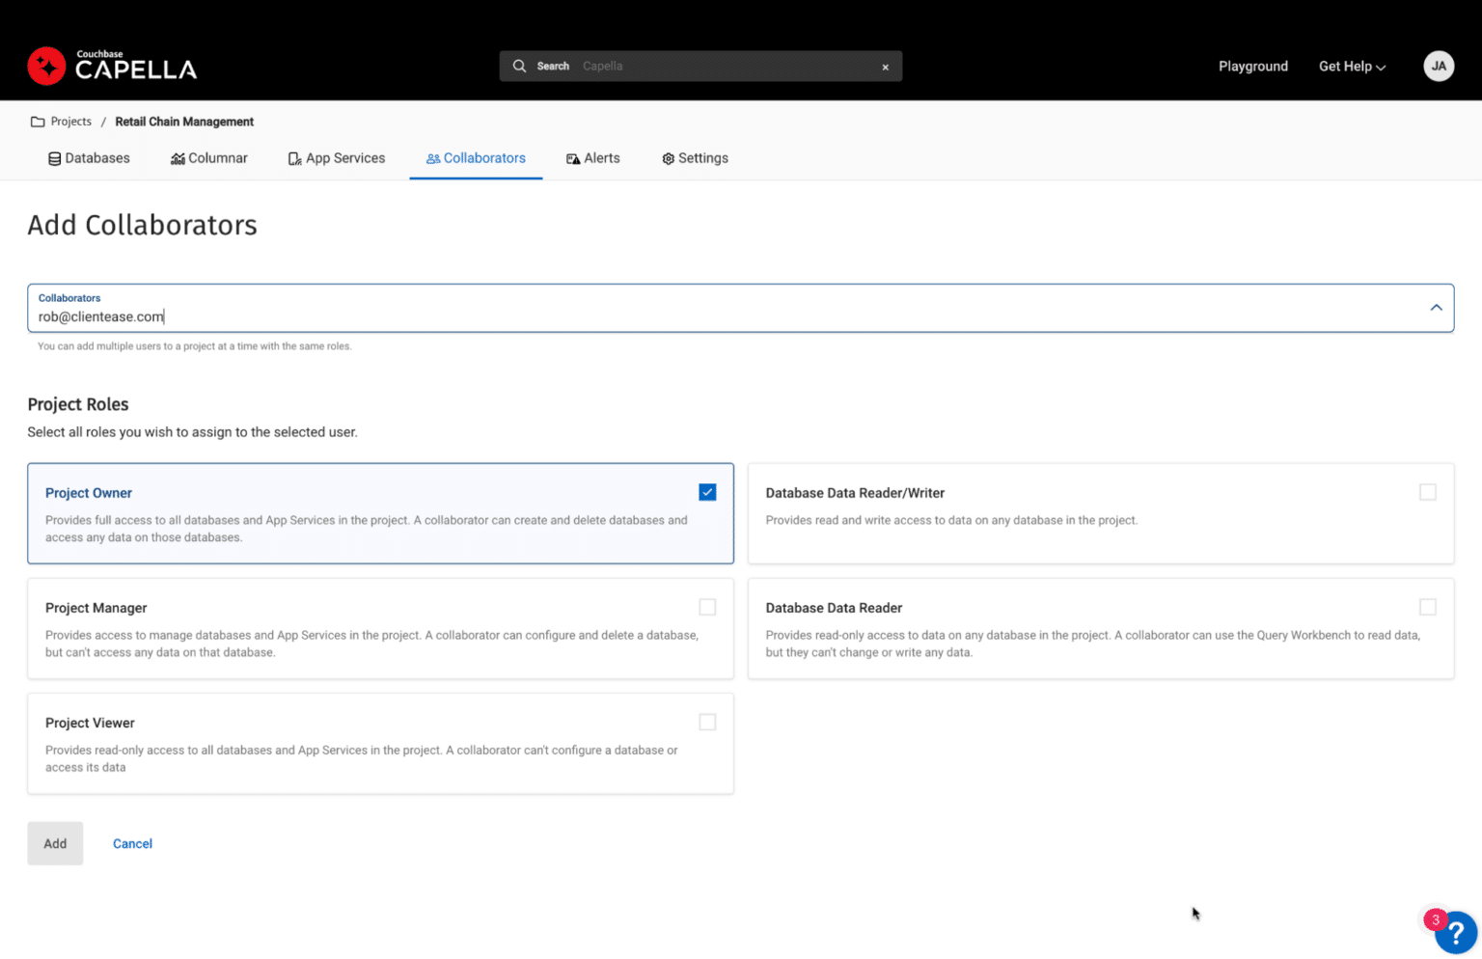1482x959 pixels.
Task: Click the Columnar tab icon
Action: (178, 157)
